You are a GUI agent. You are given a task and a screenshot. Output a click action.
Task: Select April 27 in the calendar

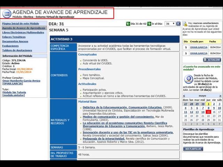pos(186,104)
